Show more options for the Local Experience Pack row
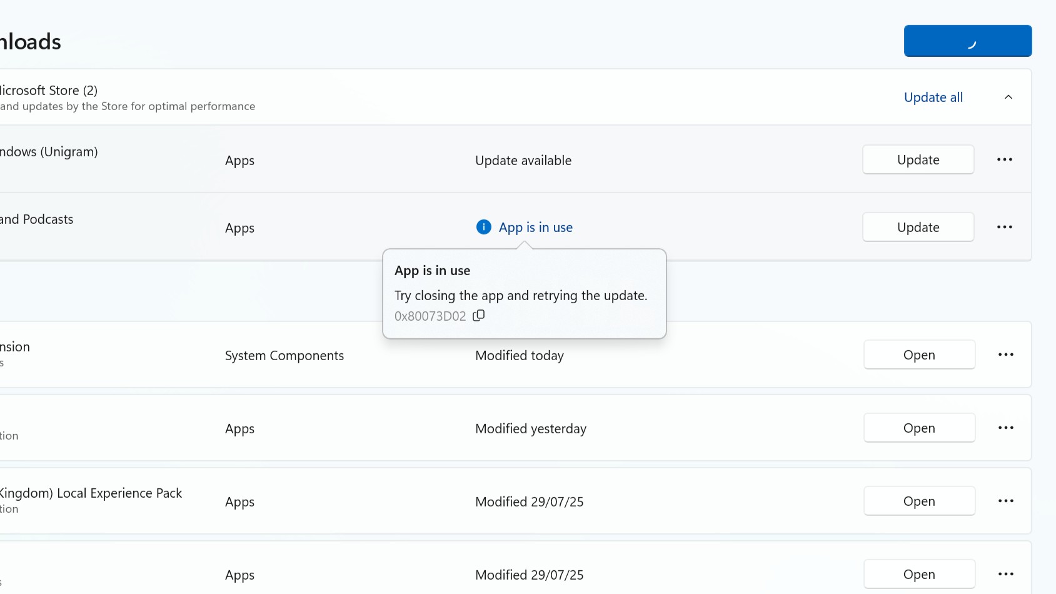The height and width of the screenshot is (594, 1056). 1005,501
